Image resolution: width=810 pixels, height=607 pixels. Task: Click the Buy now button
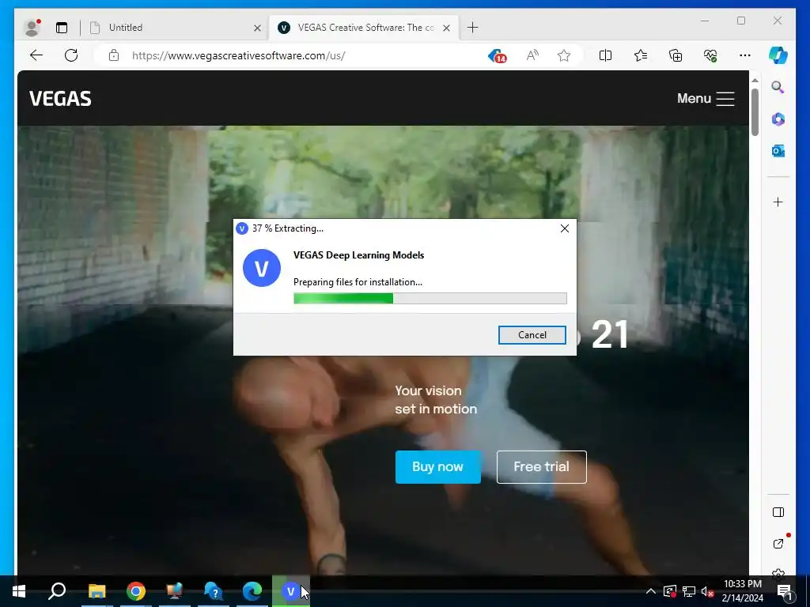coord(437,466)
